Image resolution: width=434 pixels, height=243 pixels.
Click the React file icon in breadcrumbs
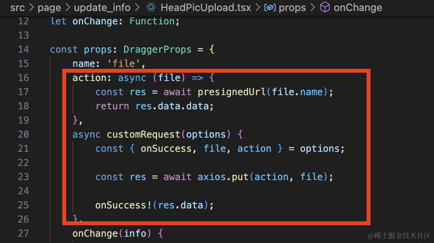(150, 7)
